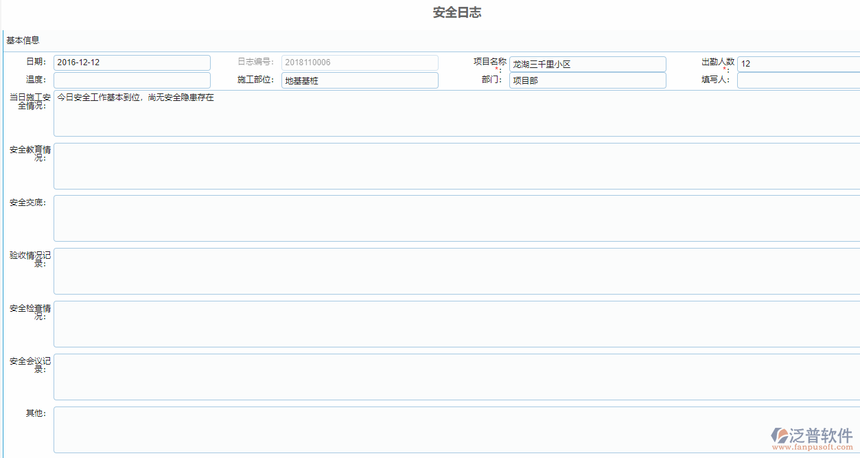Click the 日期 field showing 2016-12-12
The height and width of the screenshot is (458, 860).
click(x=132, y=62)
